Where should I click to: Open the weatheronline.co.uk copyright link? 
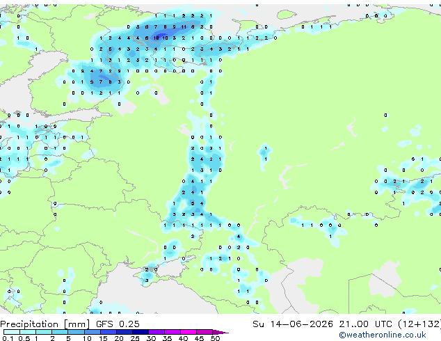(382, 335)
